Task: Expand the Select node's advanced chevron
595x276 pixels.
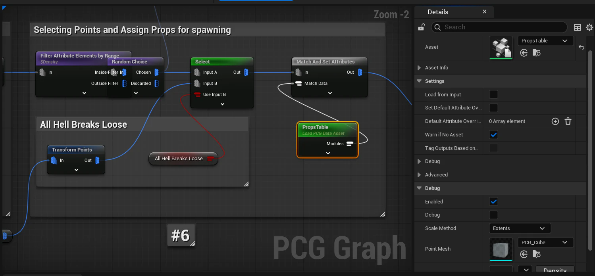Action: pyautogui.click(x=222, y=104)
